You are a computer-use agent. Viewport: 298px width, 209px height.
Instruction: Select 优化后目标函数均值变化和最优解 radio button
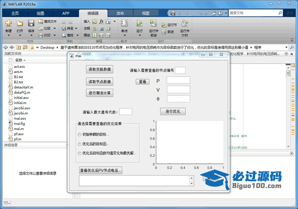[x=80, y=153]
